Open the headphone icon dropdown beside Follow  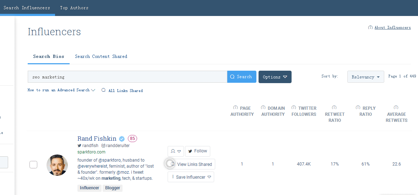click(x=176, y=151)
